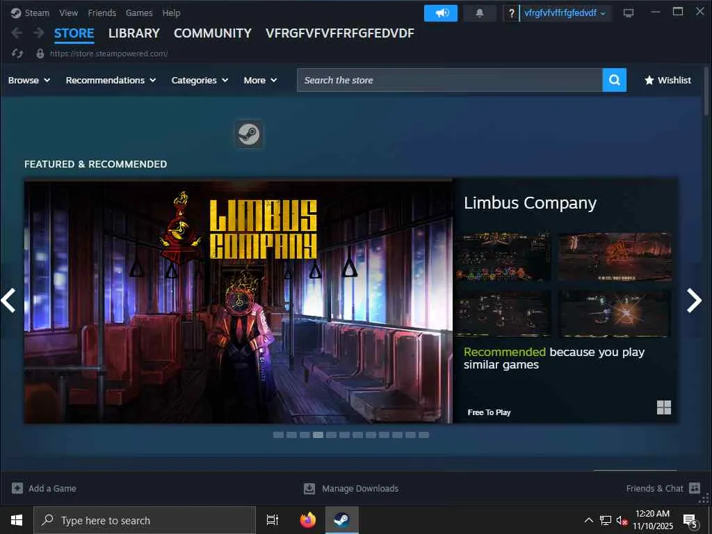Viewport: 712px width, 534px height.
Task: Switch to the COMMUNITY tab
Action: (213, 33)
